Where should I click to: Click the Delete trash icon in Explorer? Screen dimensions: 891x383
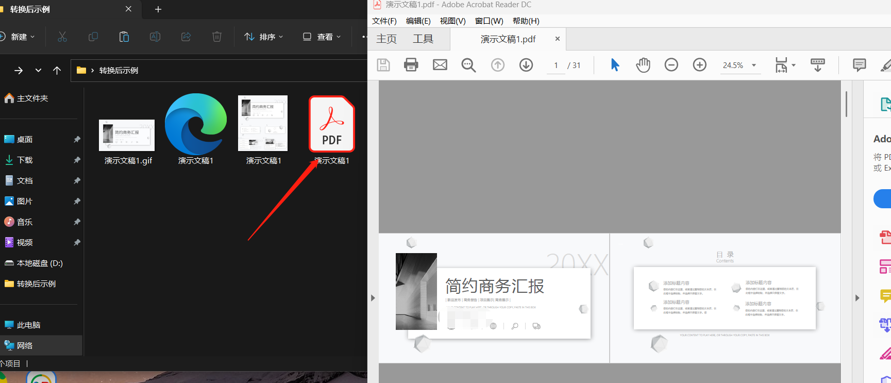217,37
